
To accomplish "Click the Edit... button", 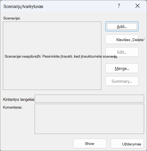I will point(122,52).
